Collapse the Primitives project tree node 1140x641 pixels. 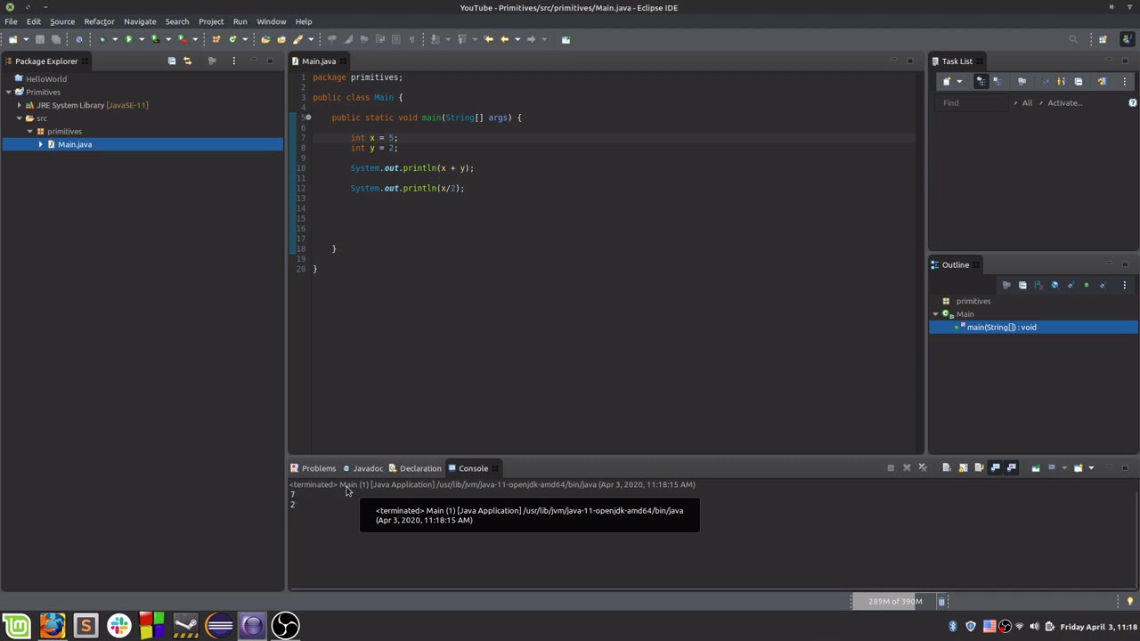click(8, 92)
